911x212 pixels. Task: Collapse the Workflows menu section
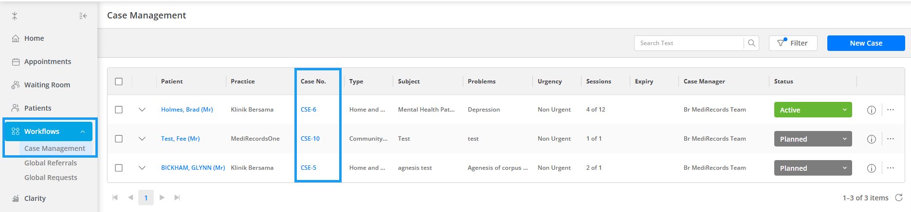tap(83, 131)
